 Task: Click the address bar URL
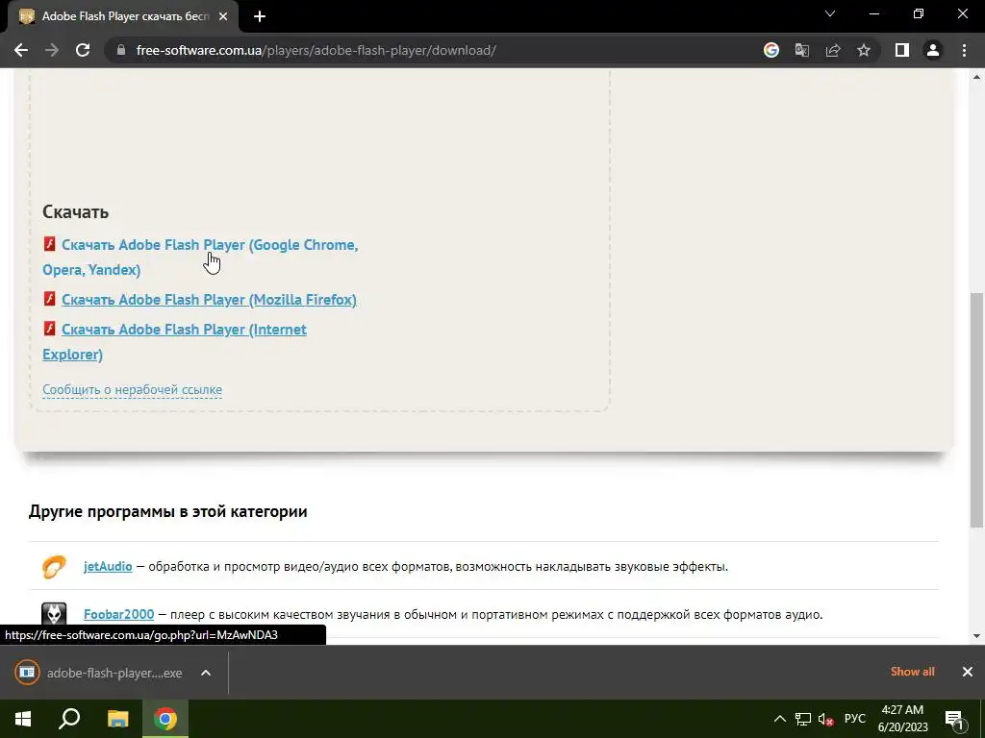click(x=316, y=50)
